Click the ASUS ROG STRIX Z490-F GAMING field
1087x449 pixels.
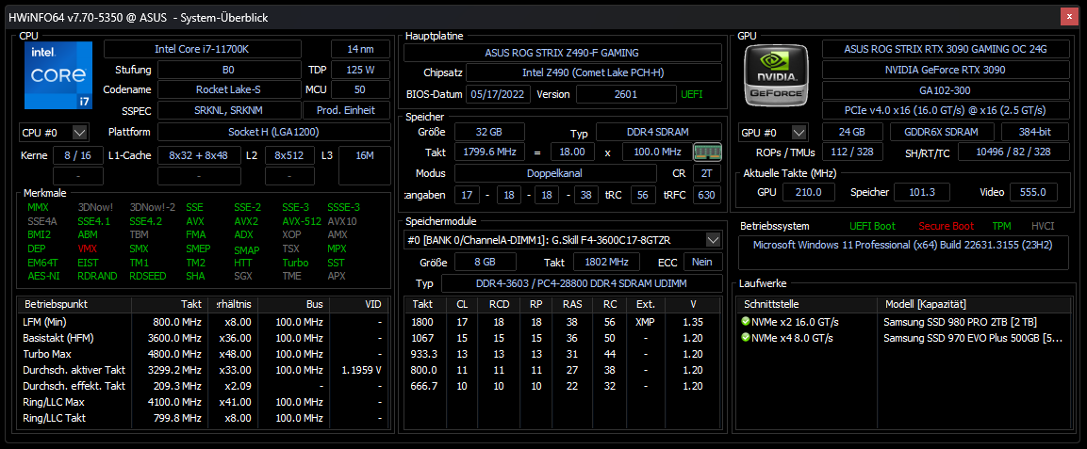click(x=562, y=53)
